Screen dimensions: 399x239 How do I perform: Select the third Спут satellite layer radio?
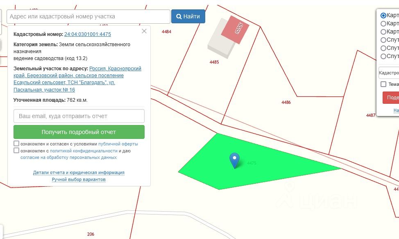383,56
